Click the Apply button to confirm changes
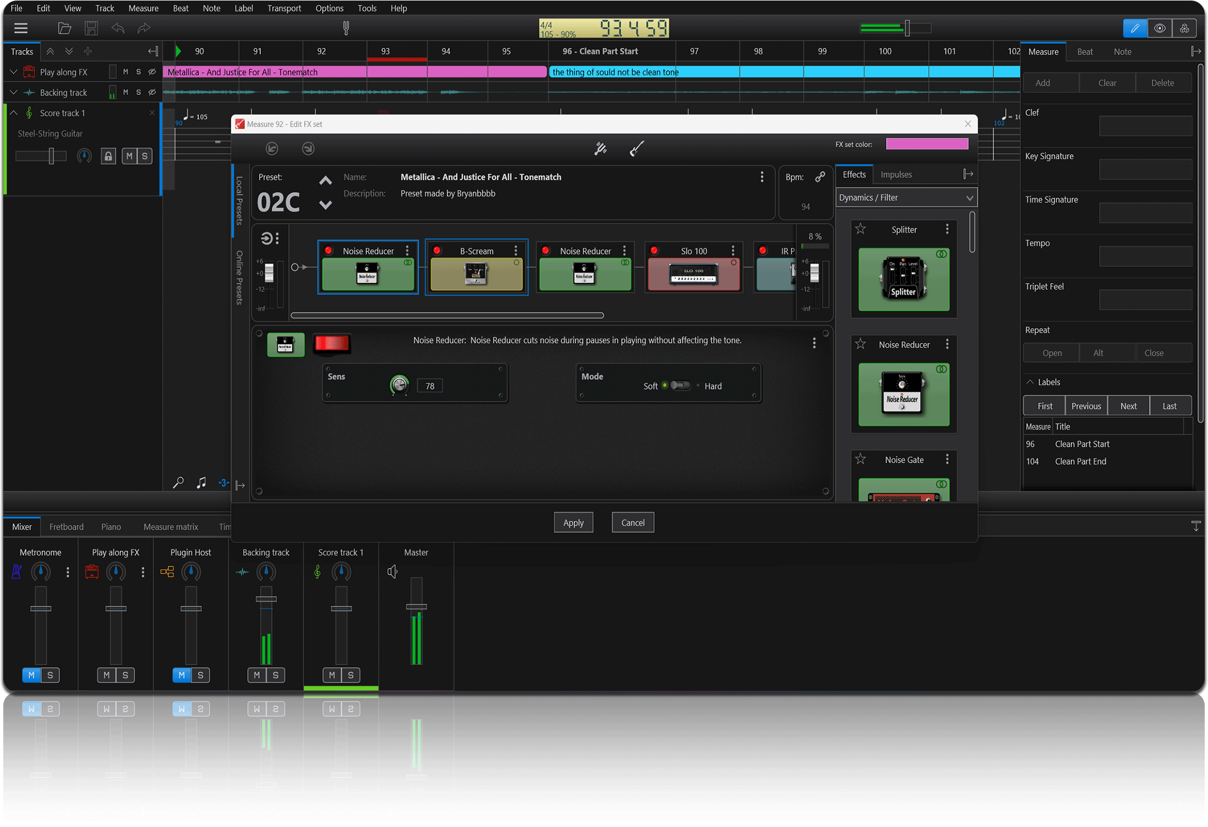This screenshot has width=1208, height=827. click(574, 522)
